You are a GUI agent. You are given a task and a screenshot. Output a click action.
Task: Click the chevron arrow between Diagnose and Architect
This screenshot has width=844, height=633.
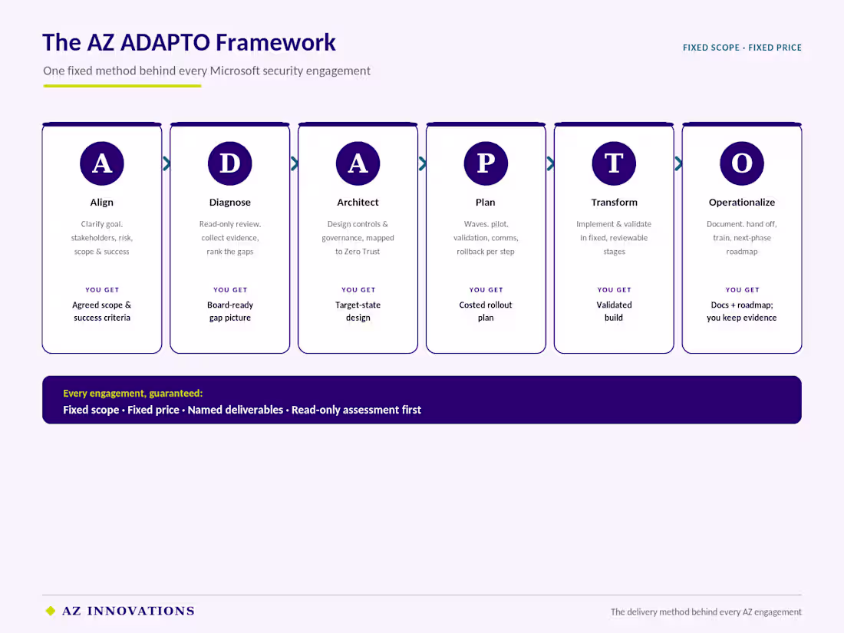(295, 163)
